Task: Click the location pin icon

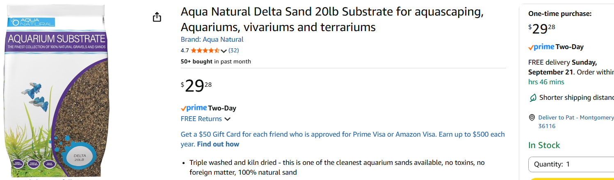Action: [532, 118]
